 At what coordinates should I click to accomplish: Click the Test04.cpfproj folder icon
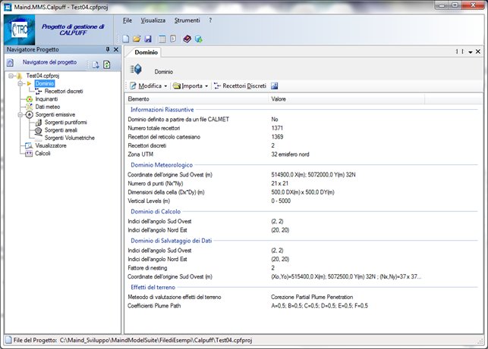pos(19,76)
